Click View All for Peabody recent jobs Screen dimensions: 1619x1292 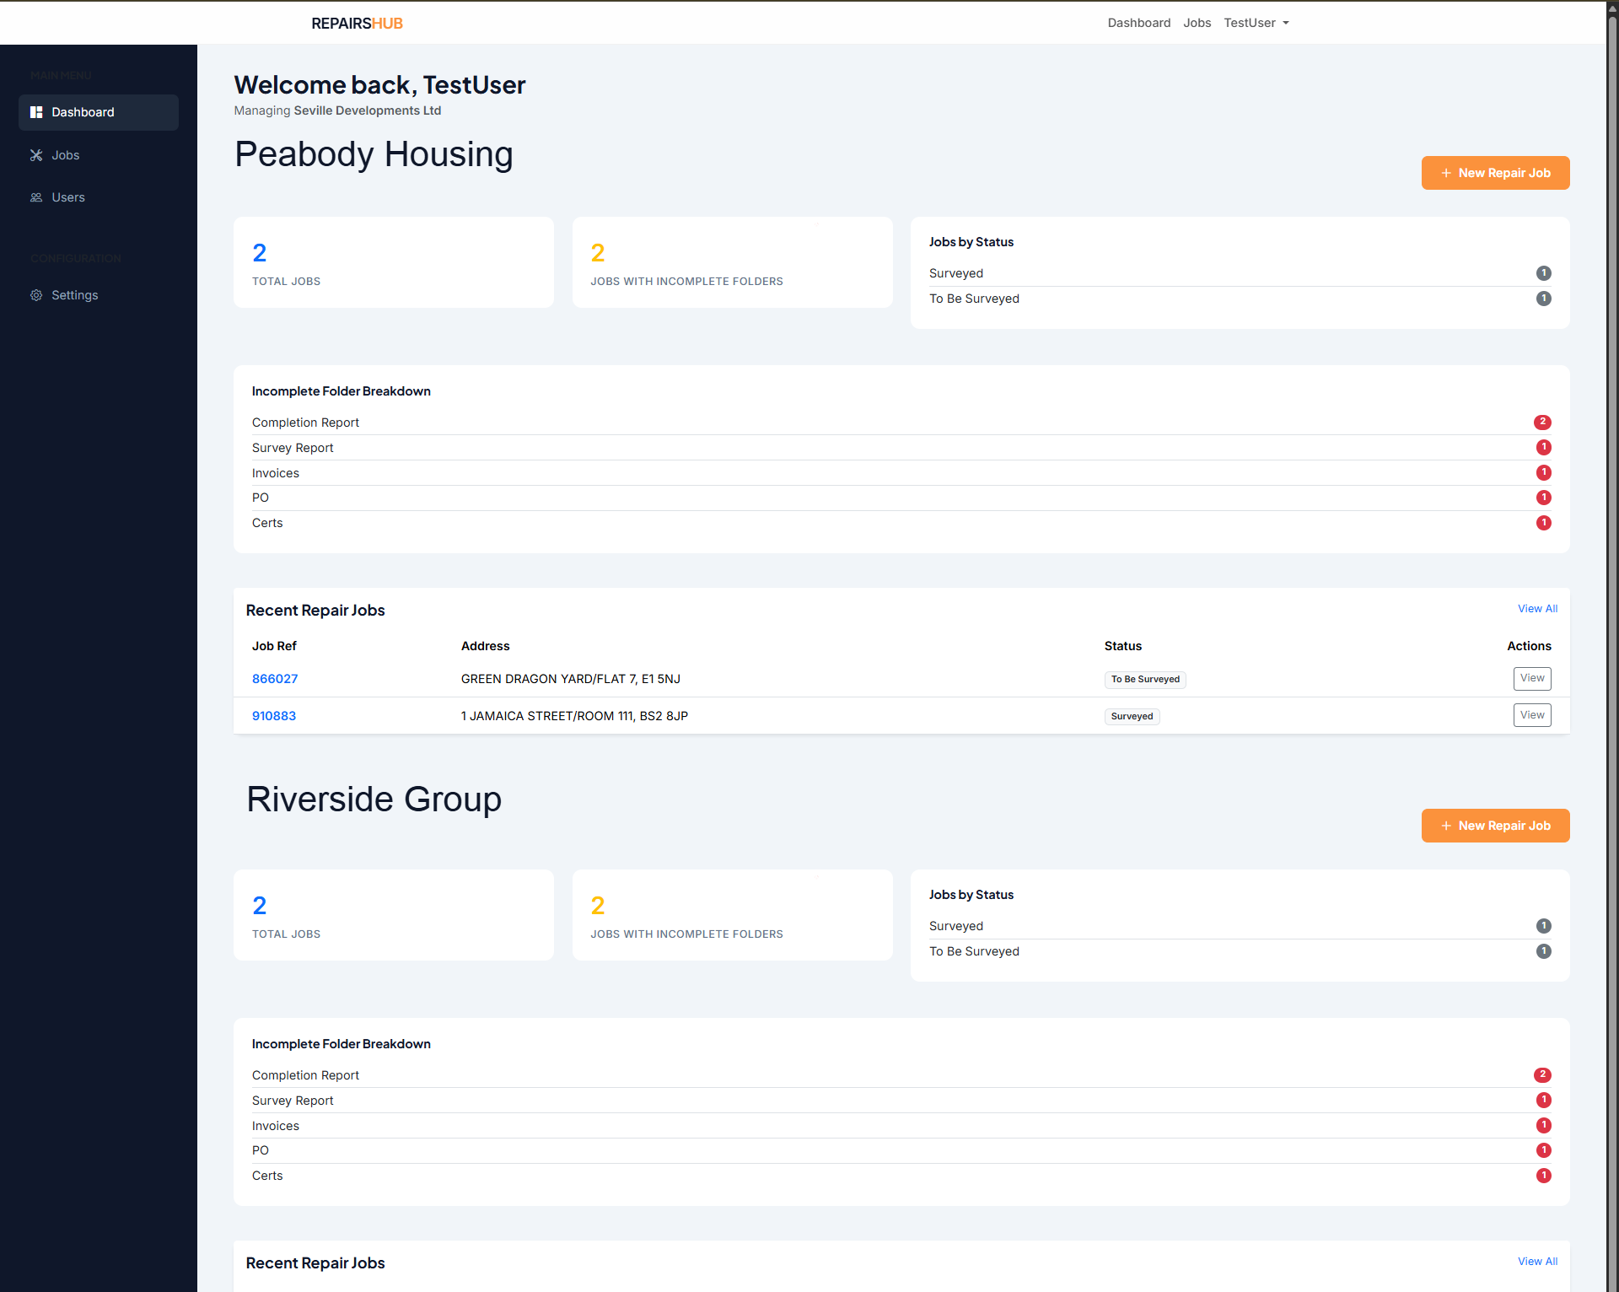[x=1537, y=609]
